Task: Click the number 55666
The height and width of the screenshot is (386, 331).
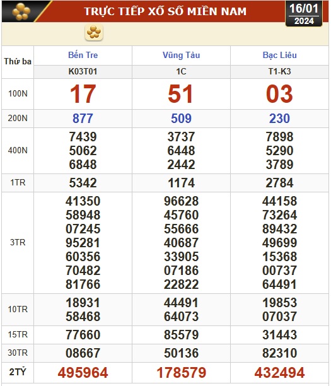Action: click(181, 229)
